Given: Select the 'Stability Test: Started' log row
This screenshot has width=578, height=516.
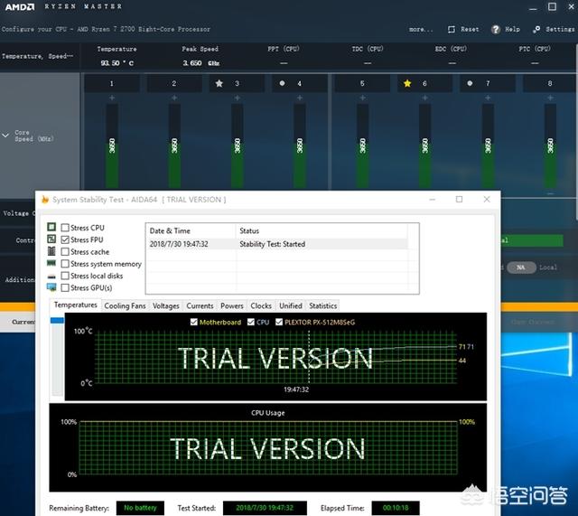Looking at the screenshot, I should point(277,244).
